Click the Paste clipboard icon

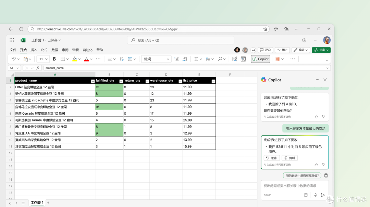coord(25,59)
